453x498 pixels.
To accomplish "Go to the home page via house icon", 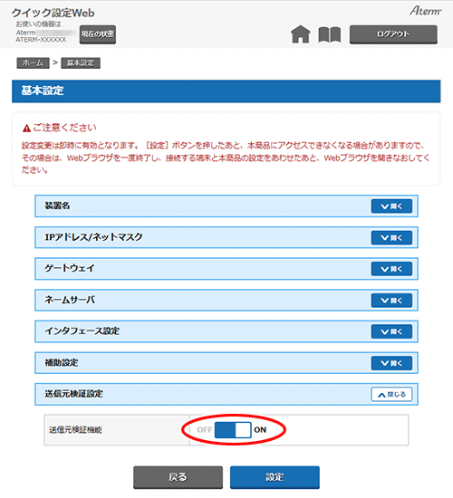I will 301,34.
